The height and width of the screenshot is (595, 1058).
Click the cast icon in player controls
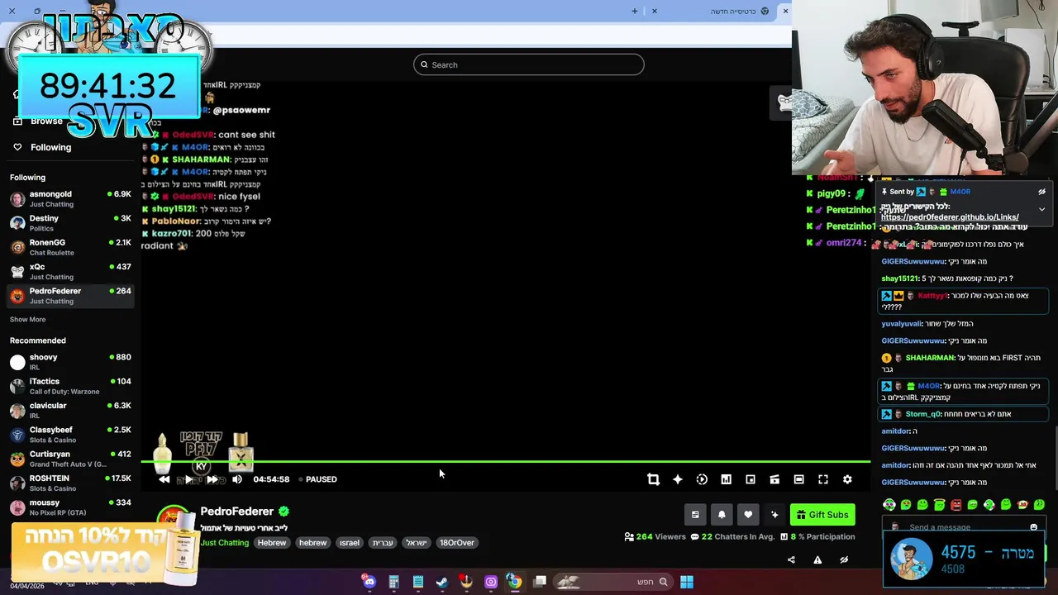pyautogui.click(x=774, y=479)
